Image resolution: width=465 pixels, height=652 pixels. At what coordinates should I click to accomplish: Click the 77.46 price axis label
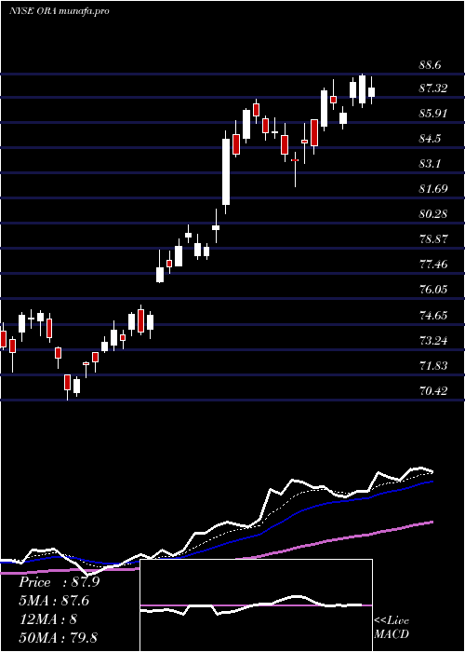tap(433, 264)
